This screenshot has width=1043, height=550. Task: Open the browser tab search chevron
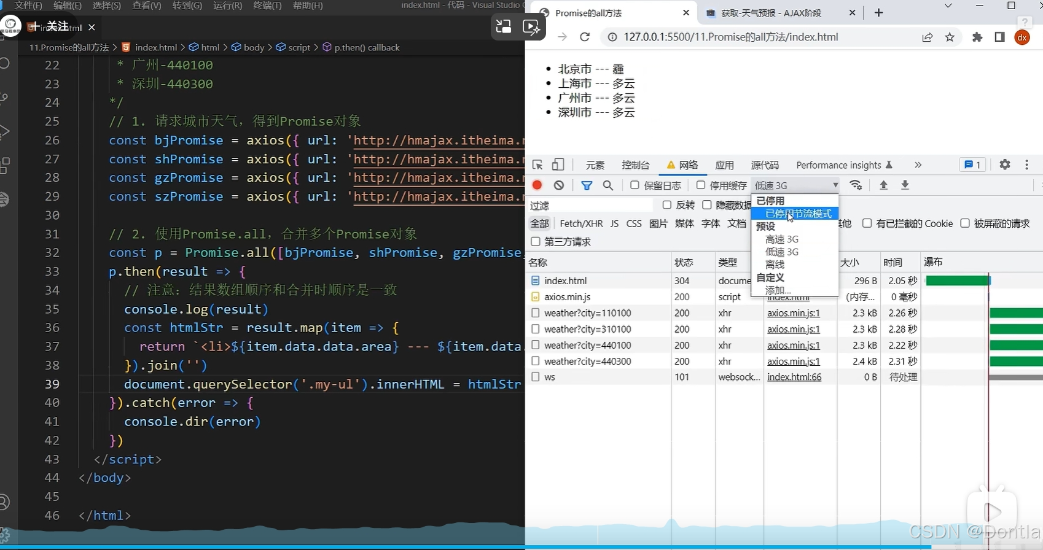(948, 6)
